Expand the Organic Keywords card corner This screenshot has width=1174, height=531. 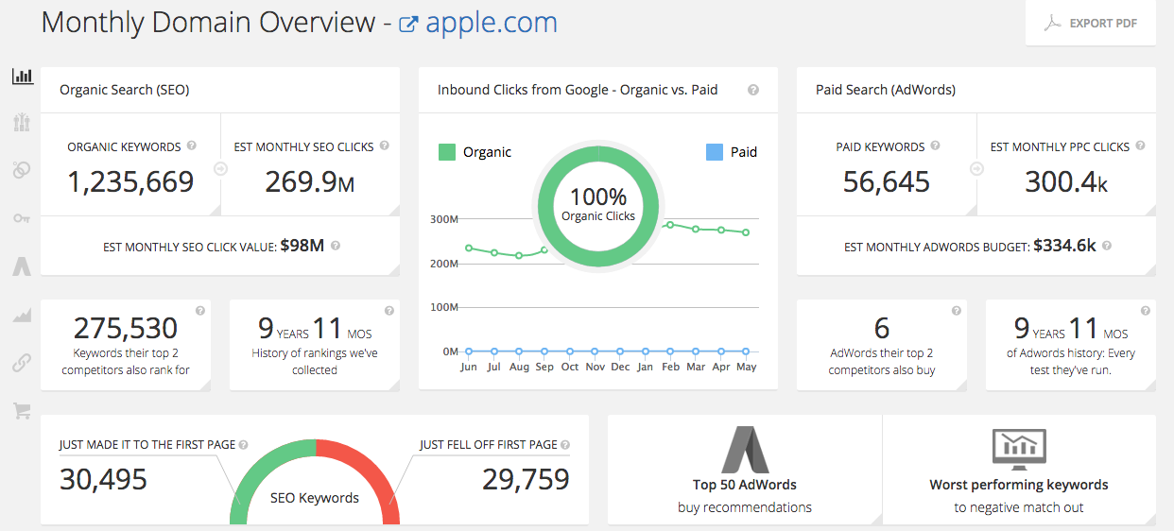coord(214,209)
